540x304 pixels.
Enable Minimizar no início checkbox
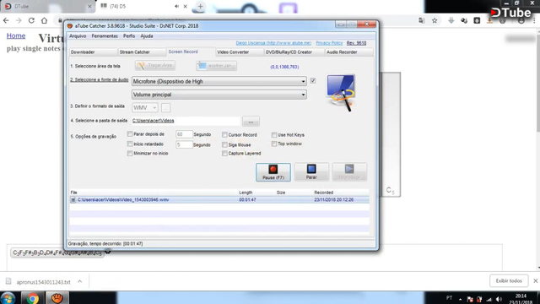(x=130, y=154)
